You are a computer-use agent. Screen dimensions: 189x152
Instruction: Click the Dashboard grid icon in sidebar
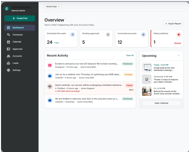[x=8, y=28]
